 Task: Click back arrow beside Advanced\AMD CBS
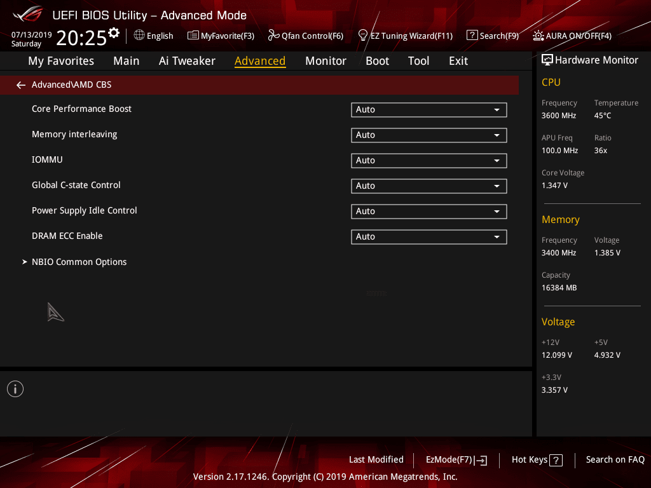pyautogui.click(x=21, y=85)
